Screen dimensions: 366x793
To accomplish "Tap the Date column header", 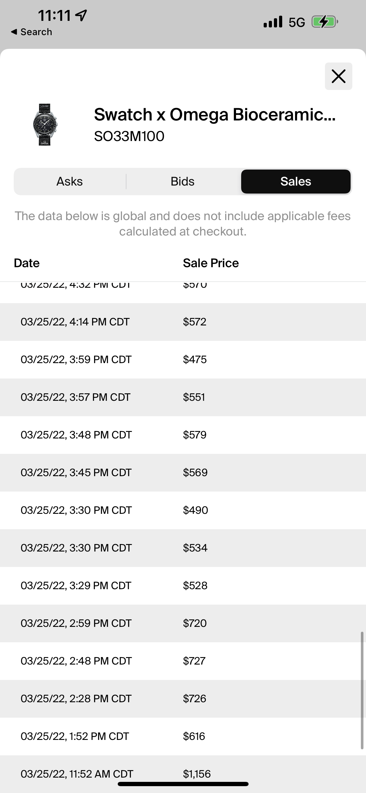I will click(x=27, y=263).
